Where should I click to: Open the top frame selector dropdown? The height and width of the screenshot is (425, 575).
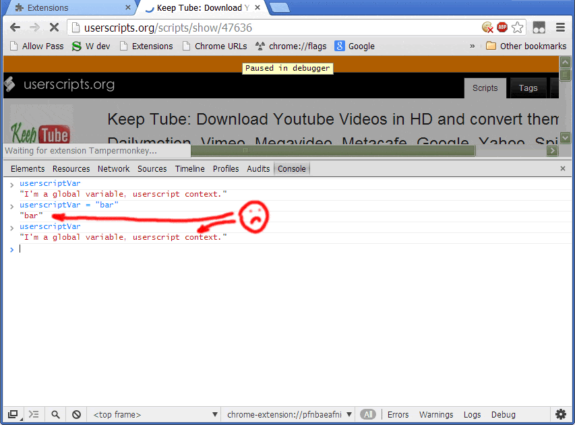point(156,414)
